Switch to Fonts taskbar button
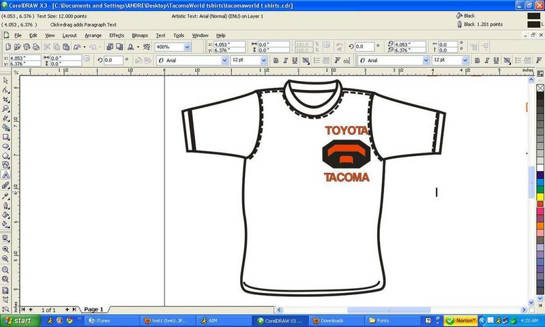545x327 pixels. 392,321
